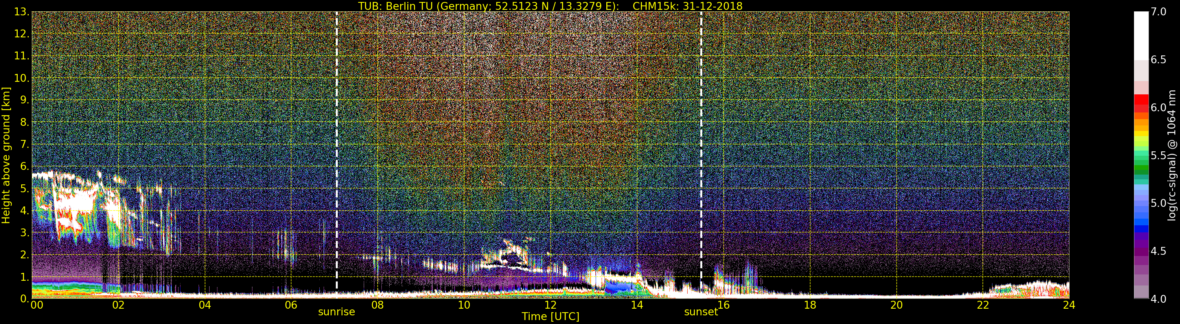The image size is (1180, 324).
Task: Select the '20' time axis tick
Action: point(896,304)
